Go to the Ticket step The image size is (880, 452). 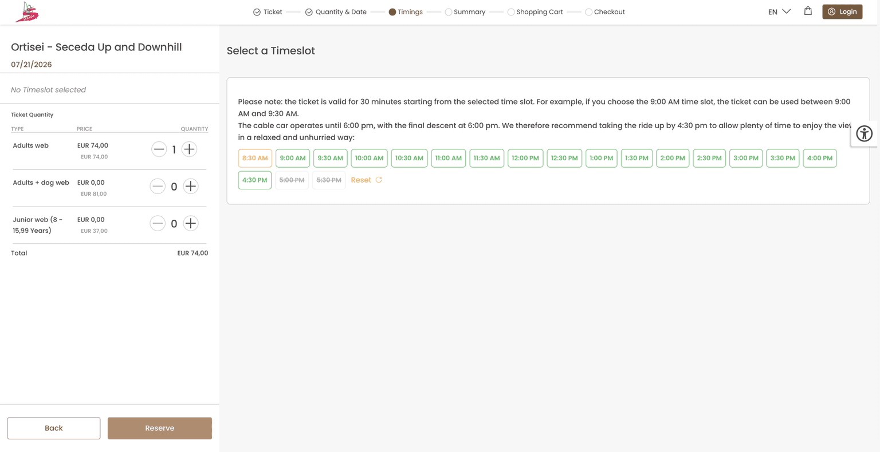click(x=268, y=12)
